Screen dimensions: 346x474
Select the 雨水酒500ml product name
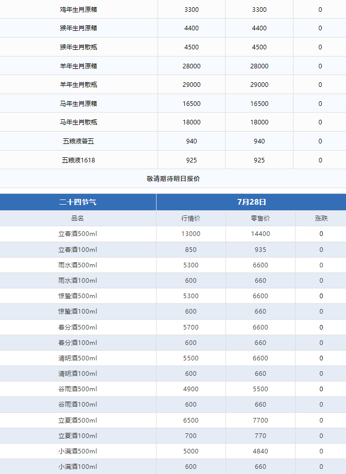tap(78, 265)
